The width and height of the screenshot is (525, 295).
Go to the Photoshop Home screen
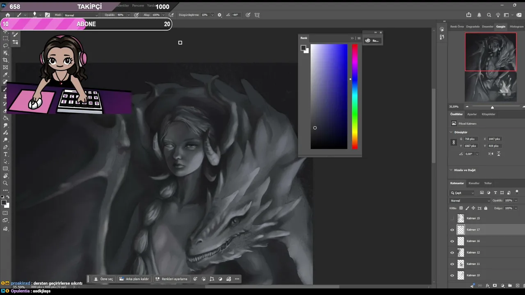pyautogui.click(x=8, y=15)
